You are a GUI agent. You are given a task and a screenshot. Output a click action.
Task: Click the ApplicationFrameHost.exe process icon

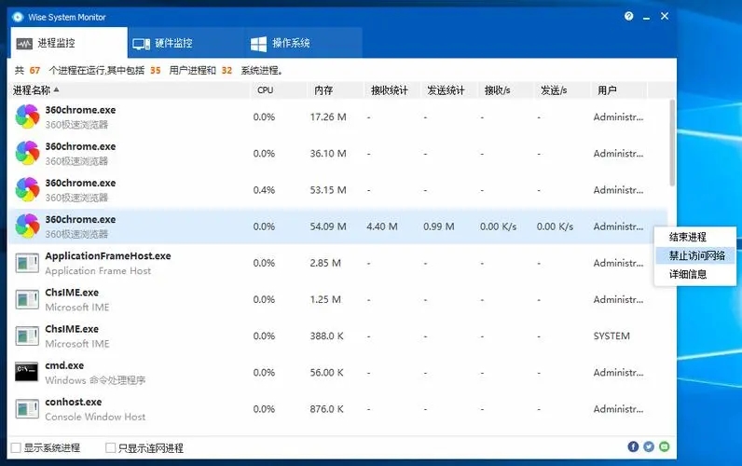click(27, 263)
